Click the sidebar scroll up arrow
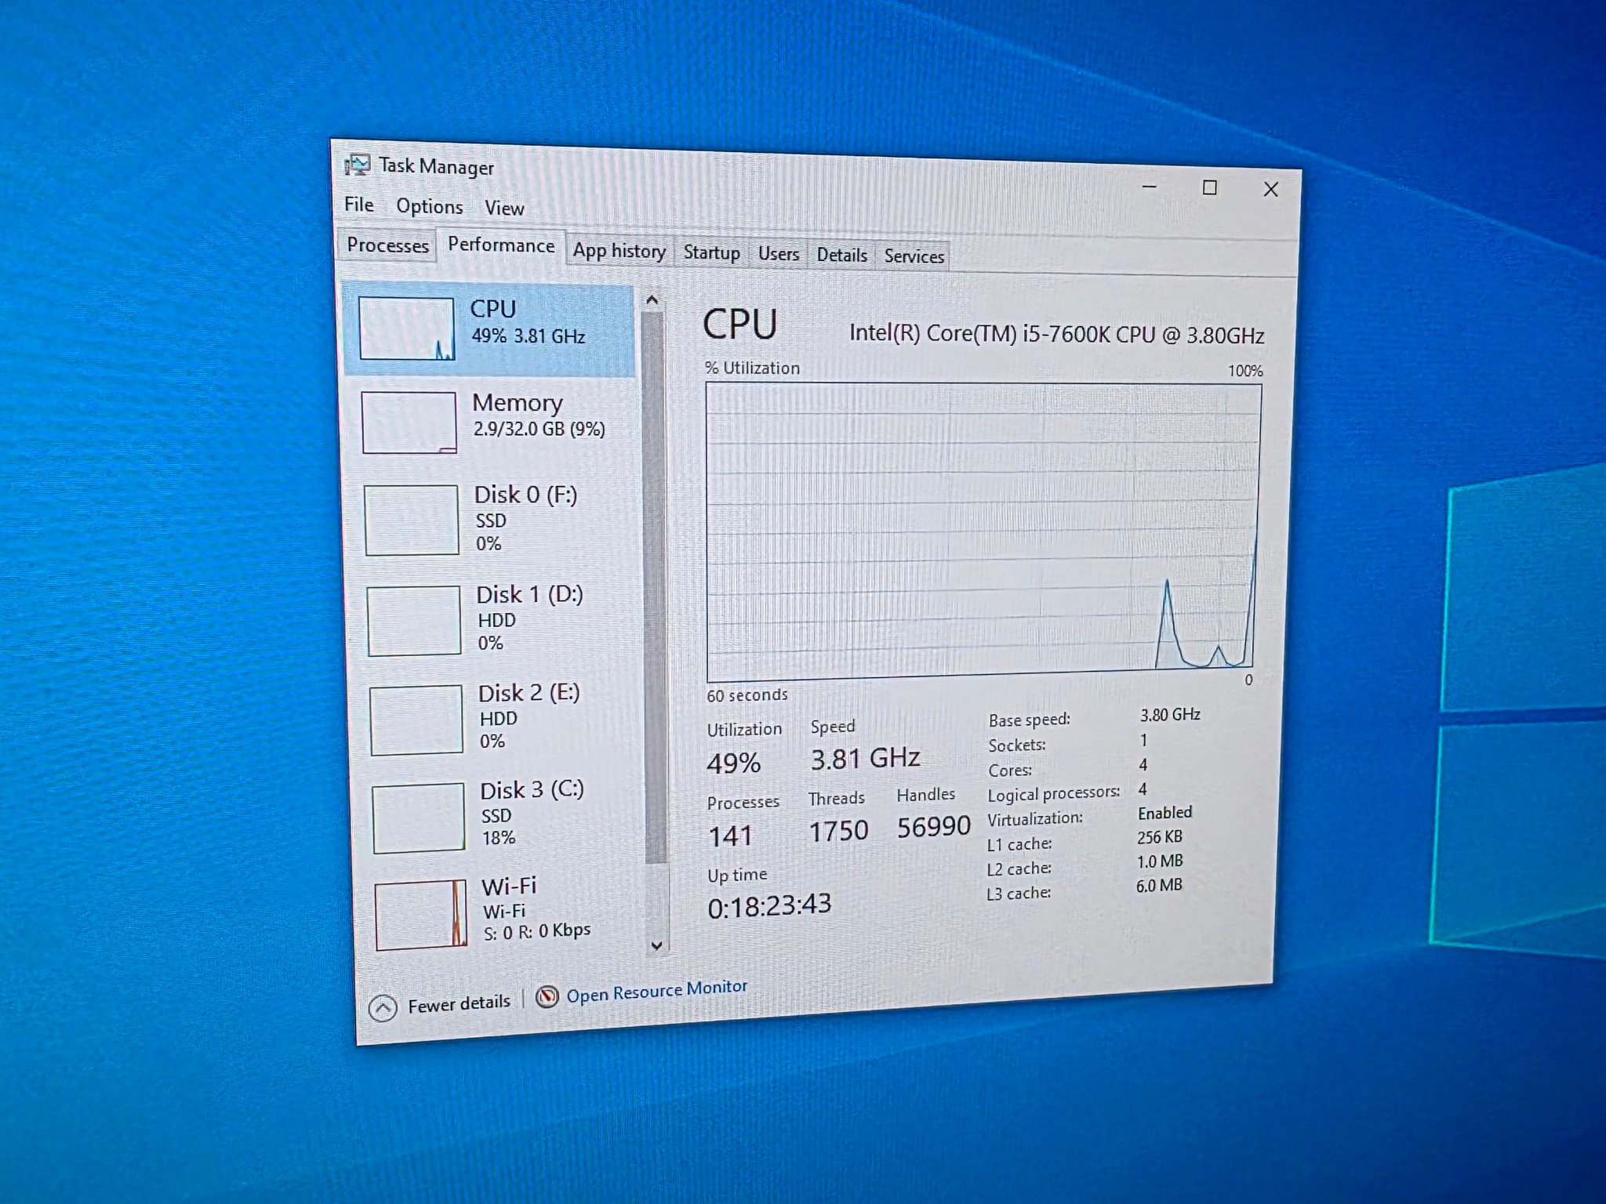 click(x=652, y=300)
